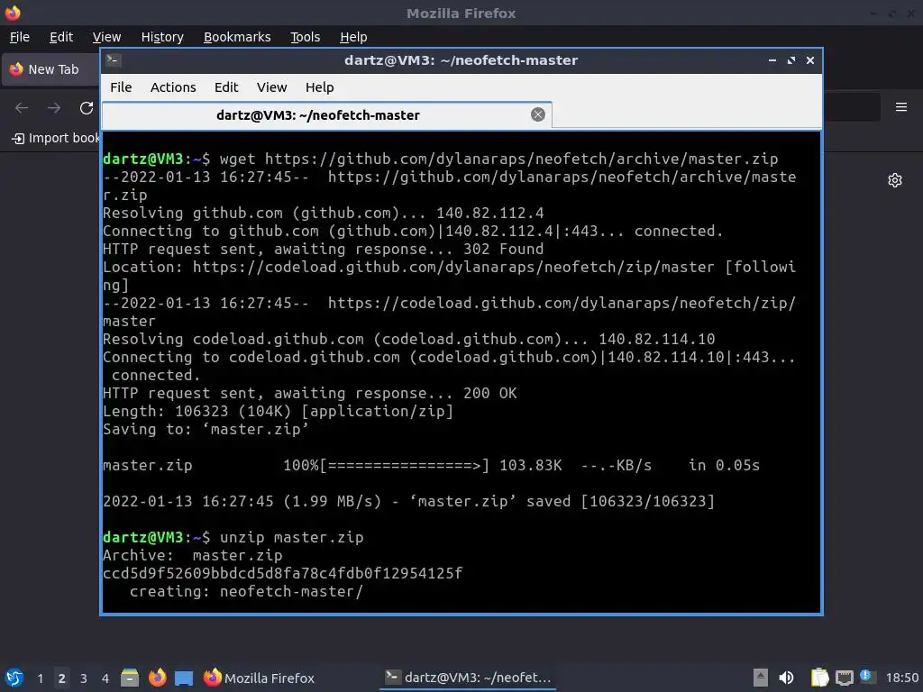Switch to the dartz@VM3 terminal taskbar entry

[x=468, y=678]
